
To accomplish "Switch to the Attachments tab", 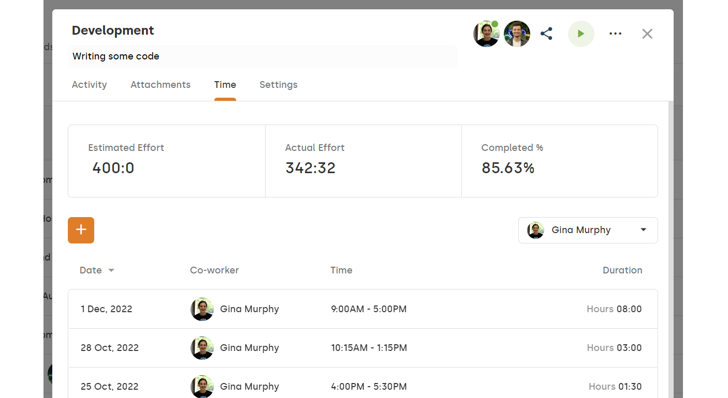I will click(x=161, y=85).
